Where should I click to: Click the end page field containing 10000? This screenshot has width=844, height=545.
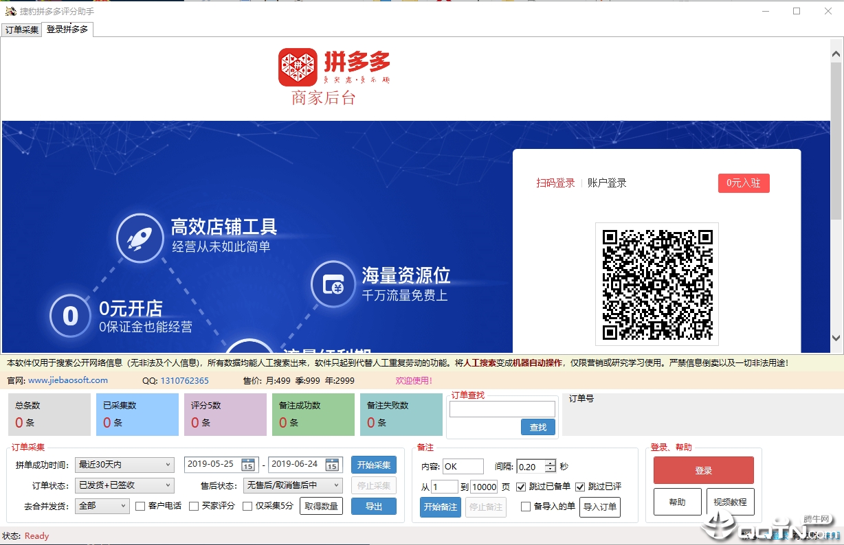[x=484, y=487]
